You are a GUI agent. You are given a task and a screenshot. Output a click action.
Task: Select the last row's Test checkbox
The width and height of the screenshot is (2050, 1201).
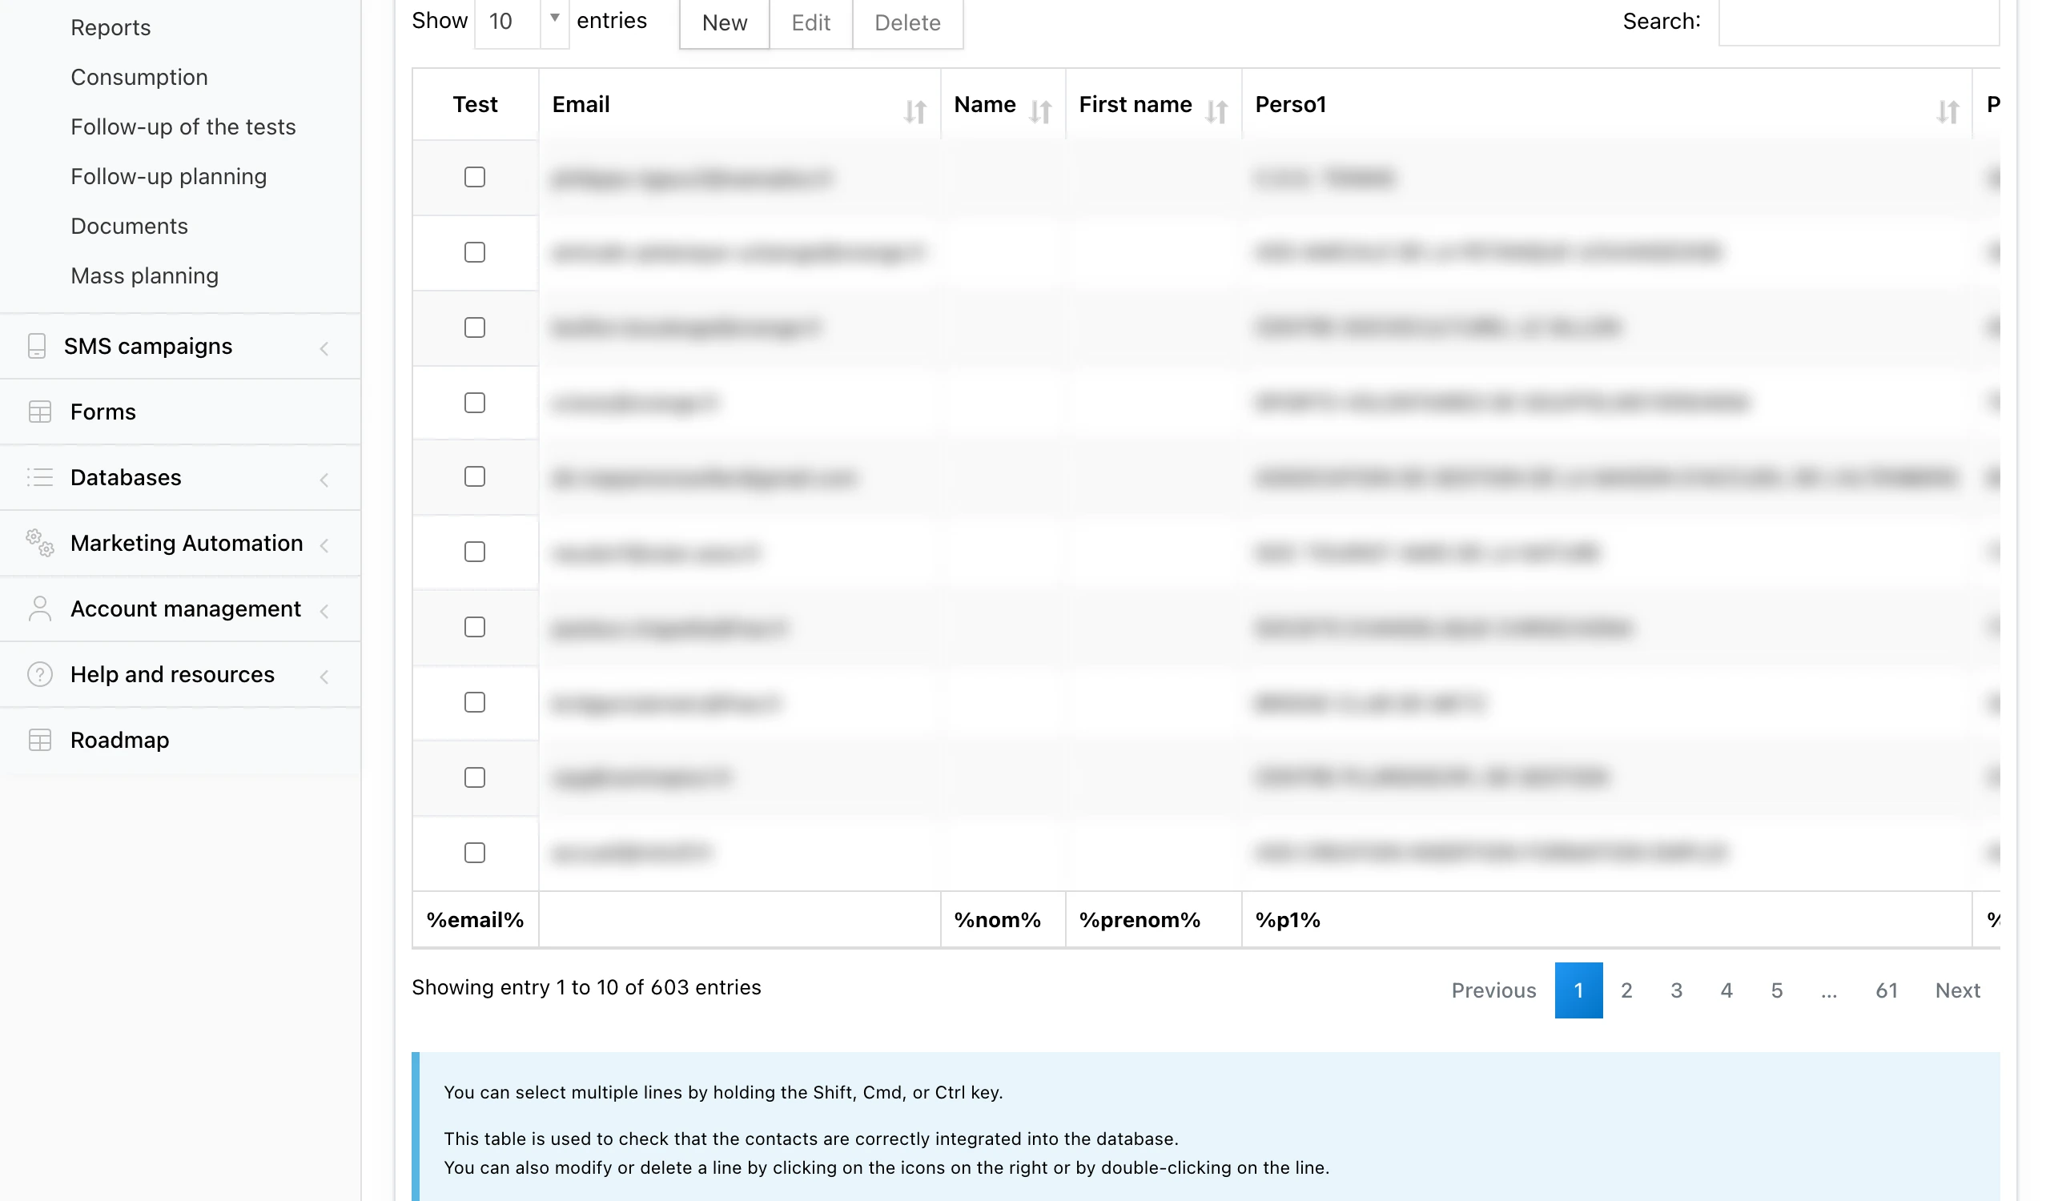[x=474, y=853]
